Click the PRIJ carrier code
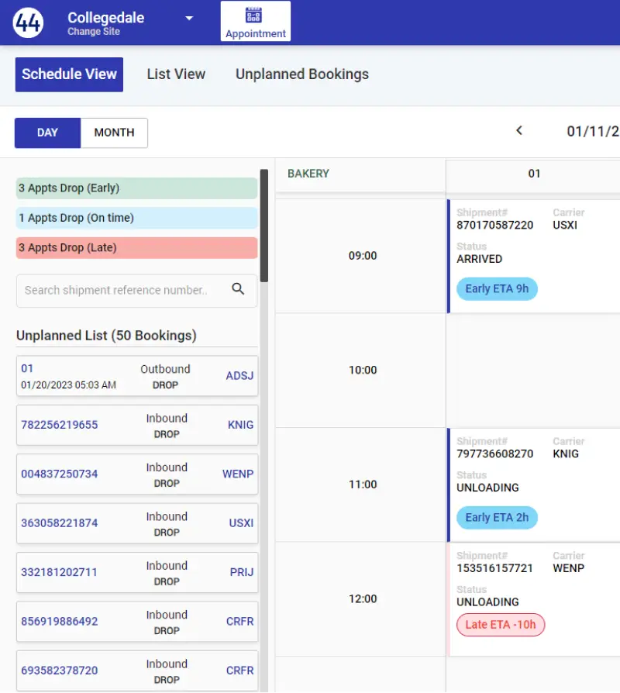 241,572
